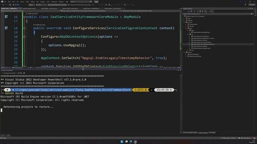Expand the gateways folder in Solution Explorer
Screen dimensions: 257x144
(184, 20)
